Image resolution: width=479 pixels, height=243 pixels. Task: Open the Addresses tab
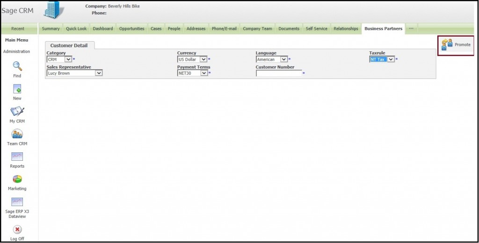tap(196, 29)
